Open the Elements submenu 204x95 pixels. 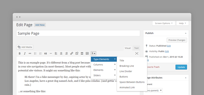pyautogui.click(x=104, y=70)
